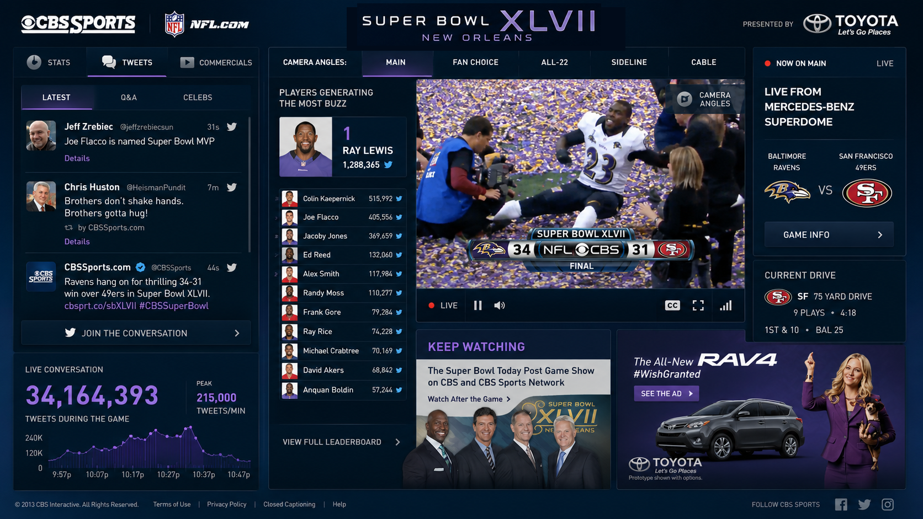Select the All-22 camera angle
The width and height of the screenshot is (923, 519).
pos(554,62)
